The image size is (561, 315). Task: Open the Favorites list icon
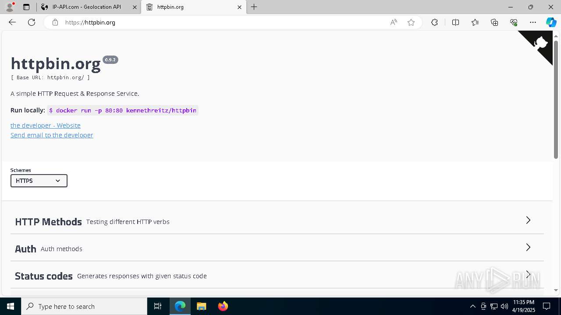[x=475, y=22]
